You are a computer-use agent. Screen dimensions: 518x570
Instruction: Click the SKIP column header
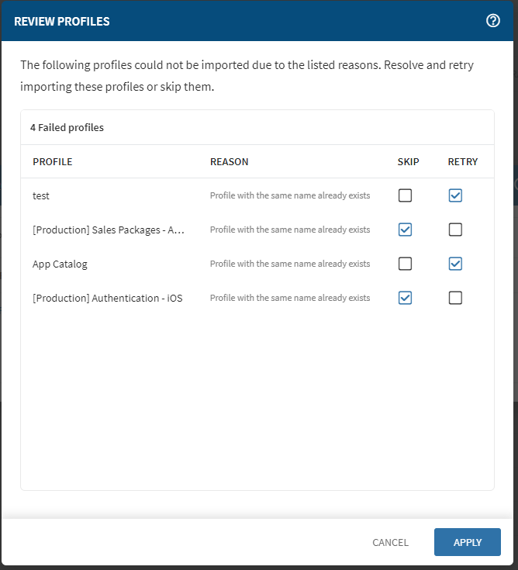click(408, 162)
